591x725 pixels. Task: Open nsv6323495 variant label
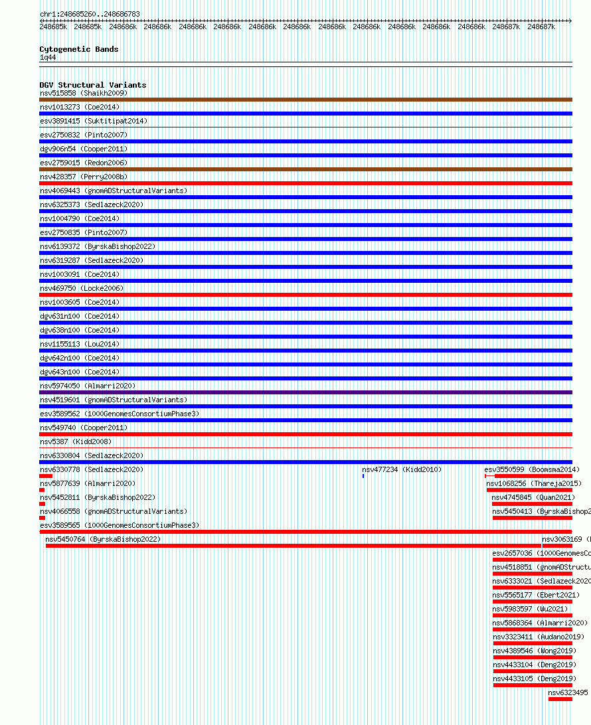[568, 692]
